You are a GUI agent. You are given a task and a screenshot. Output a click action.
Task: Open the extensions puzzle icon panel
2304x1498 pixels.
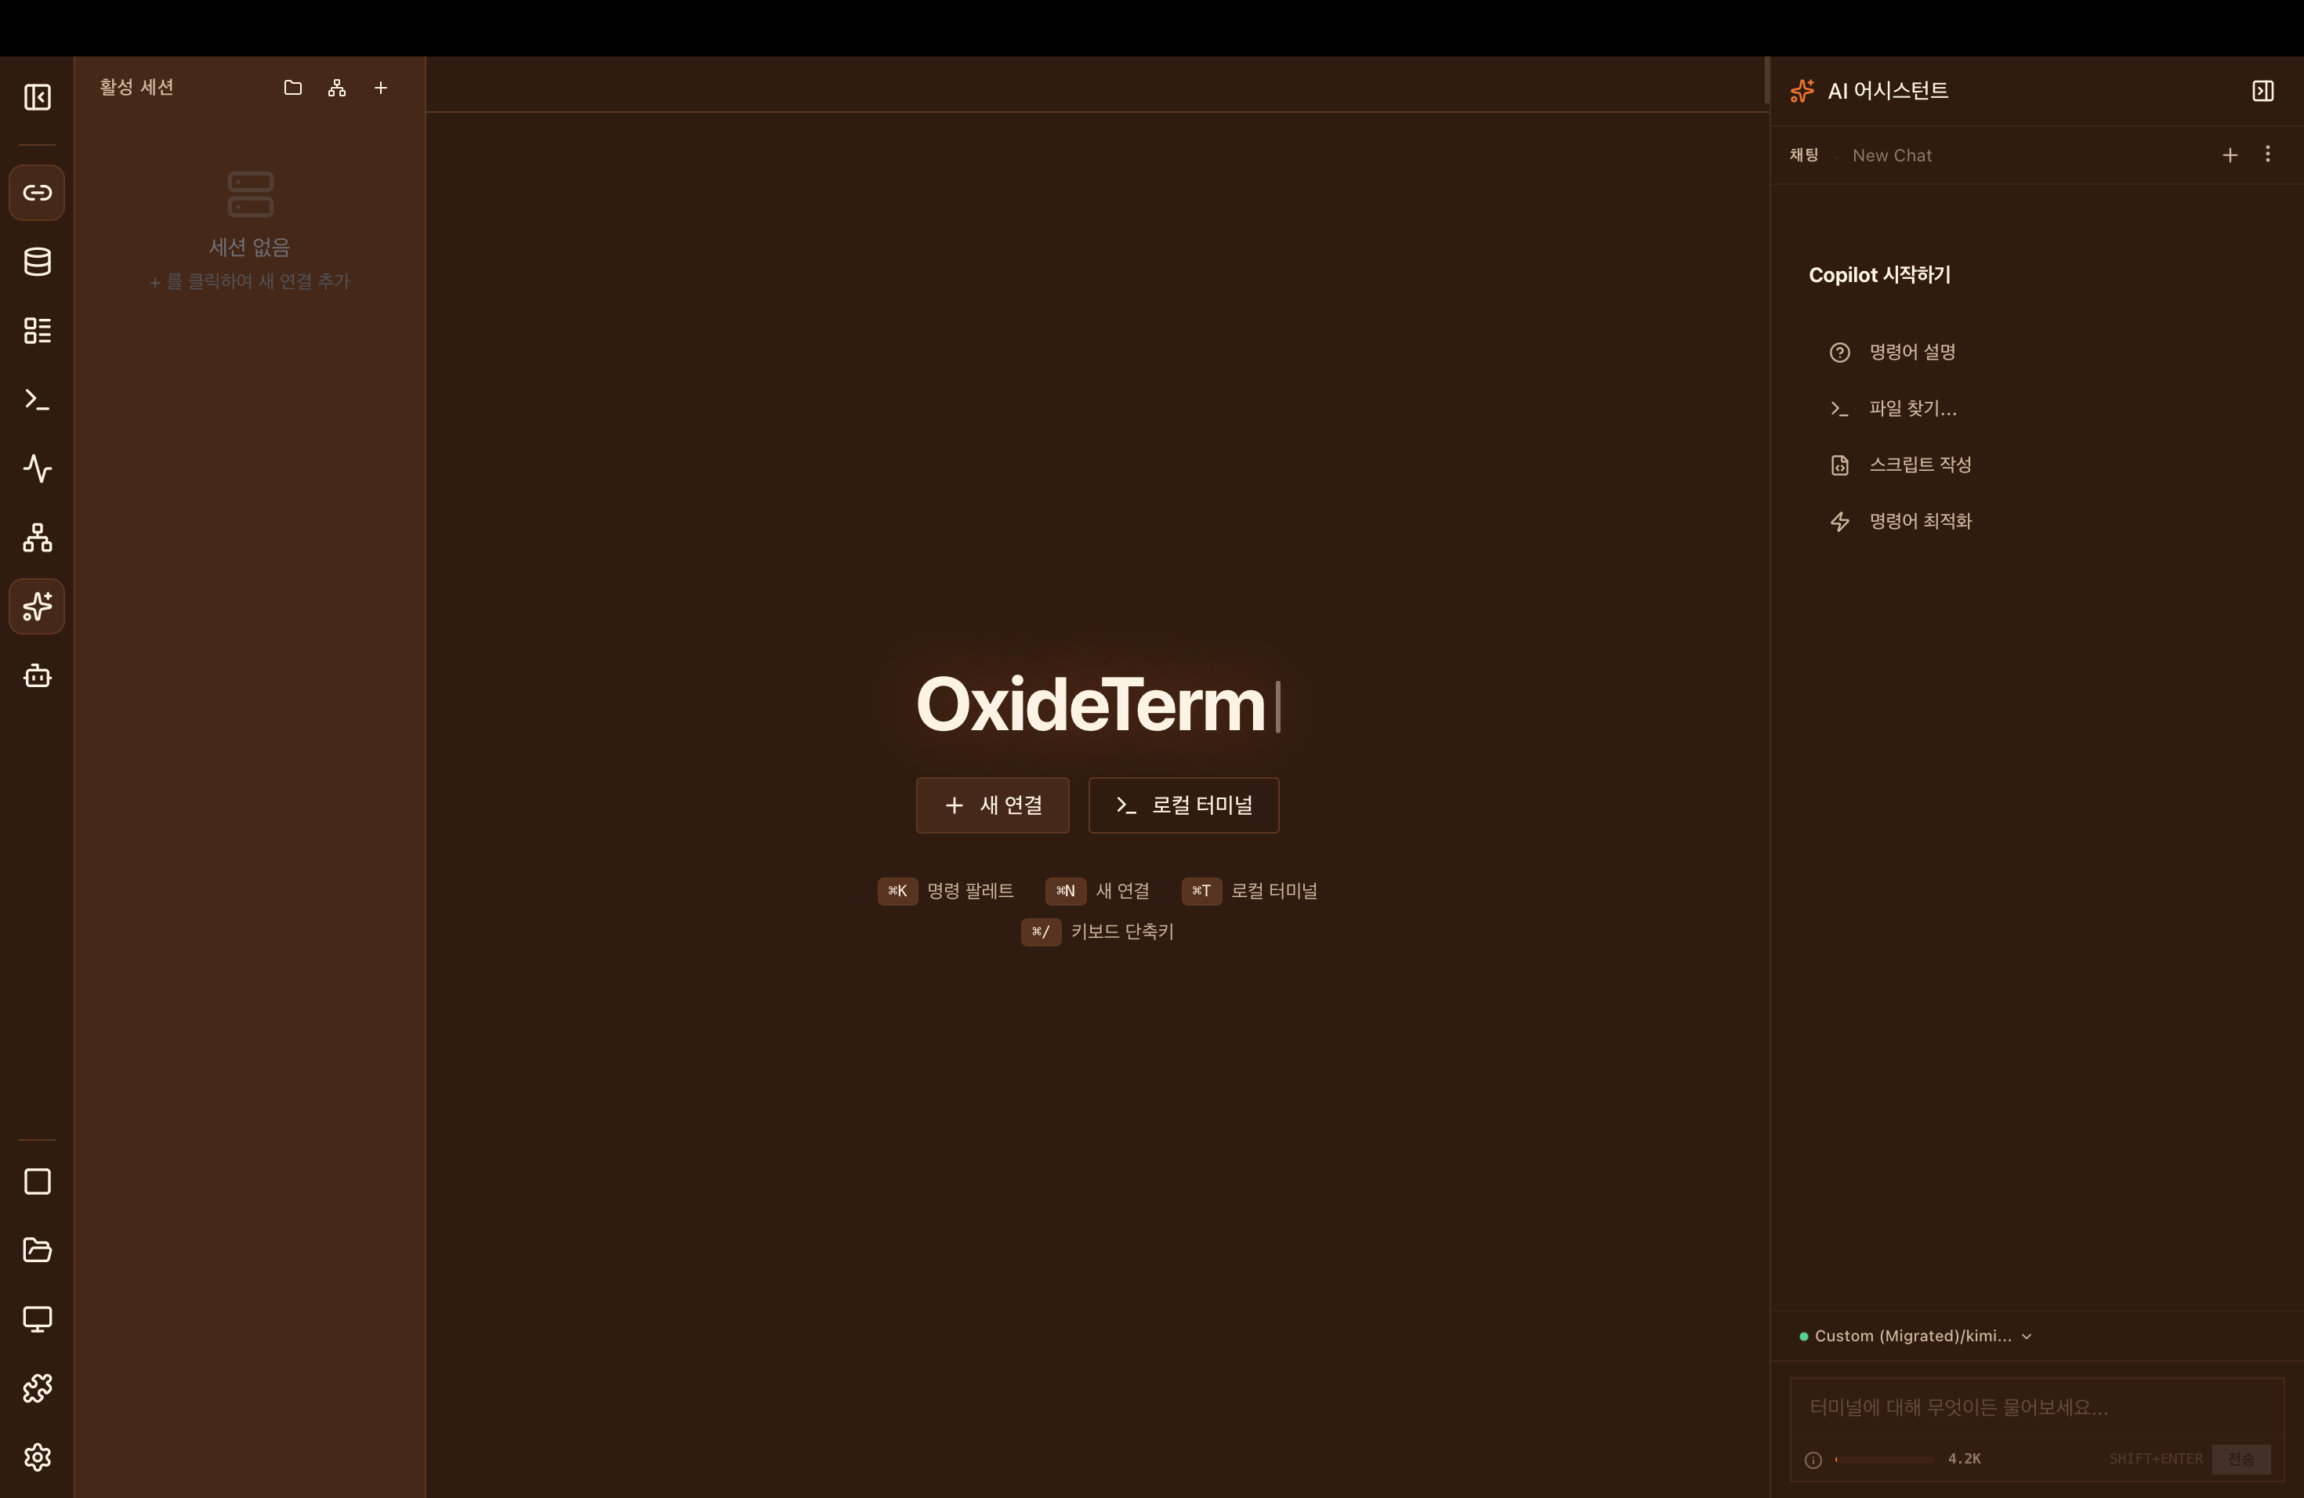(x=37, y=1388)
